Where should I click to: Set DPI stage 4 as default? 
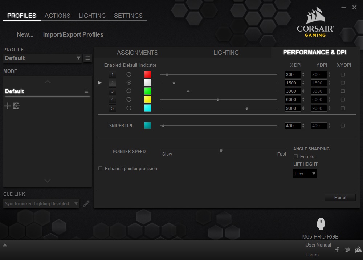pyautogui.click(x=129, y=99)
